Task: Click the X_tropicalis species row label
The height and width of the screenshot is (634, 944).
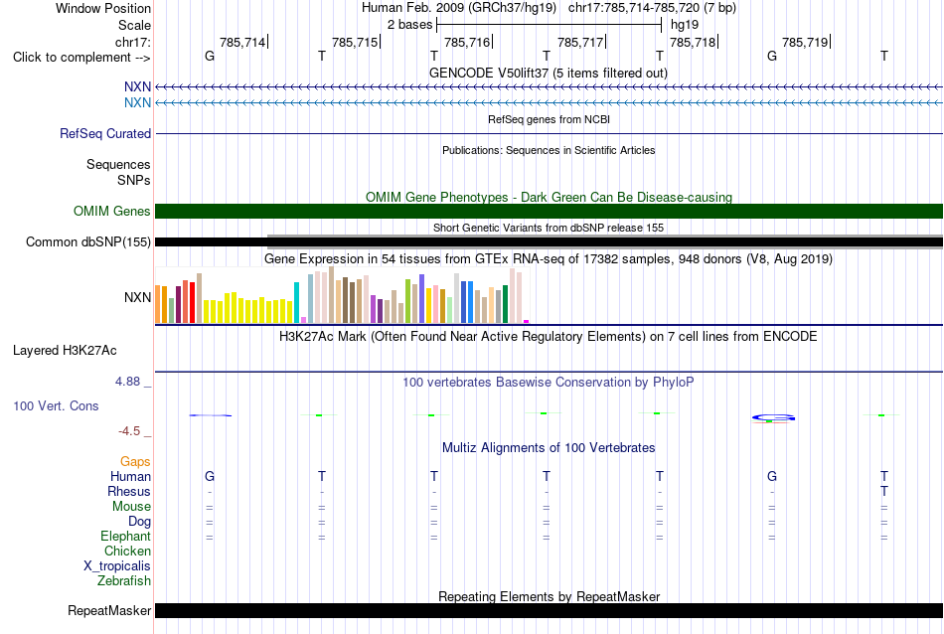Action: point(117,566)
